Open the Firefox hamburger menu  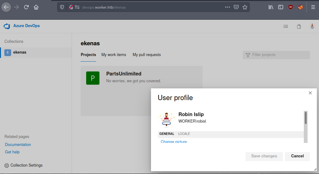[x=313, y=7]
